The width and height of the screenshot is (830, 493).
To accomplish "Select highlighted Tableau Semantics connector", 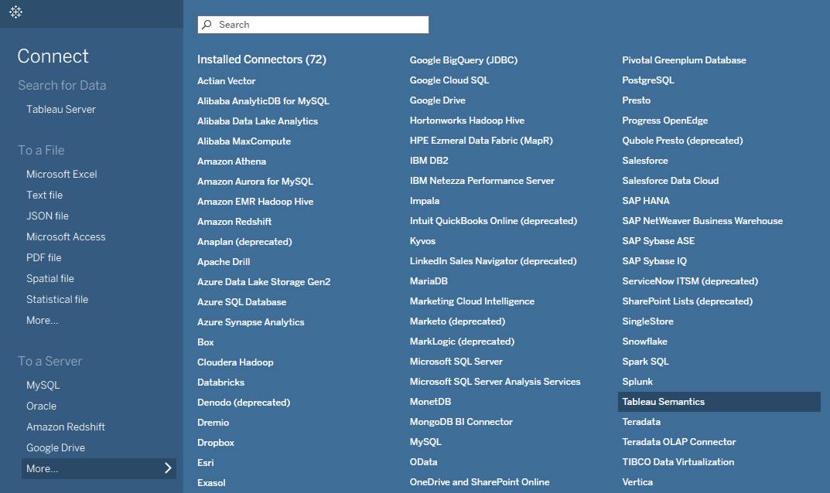I will pyautogui.click(x=719, y=402).
